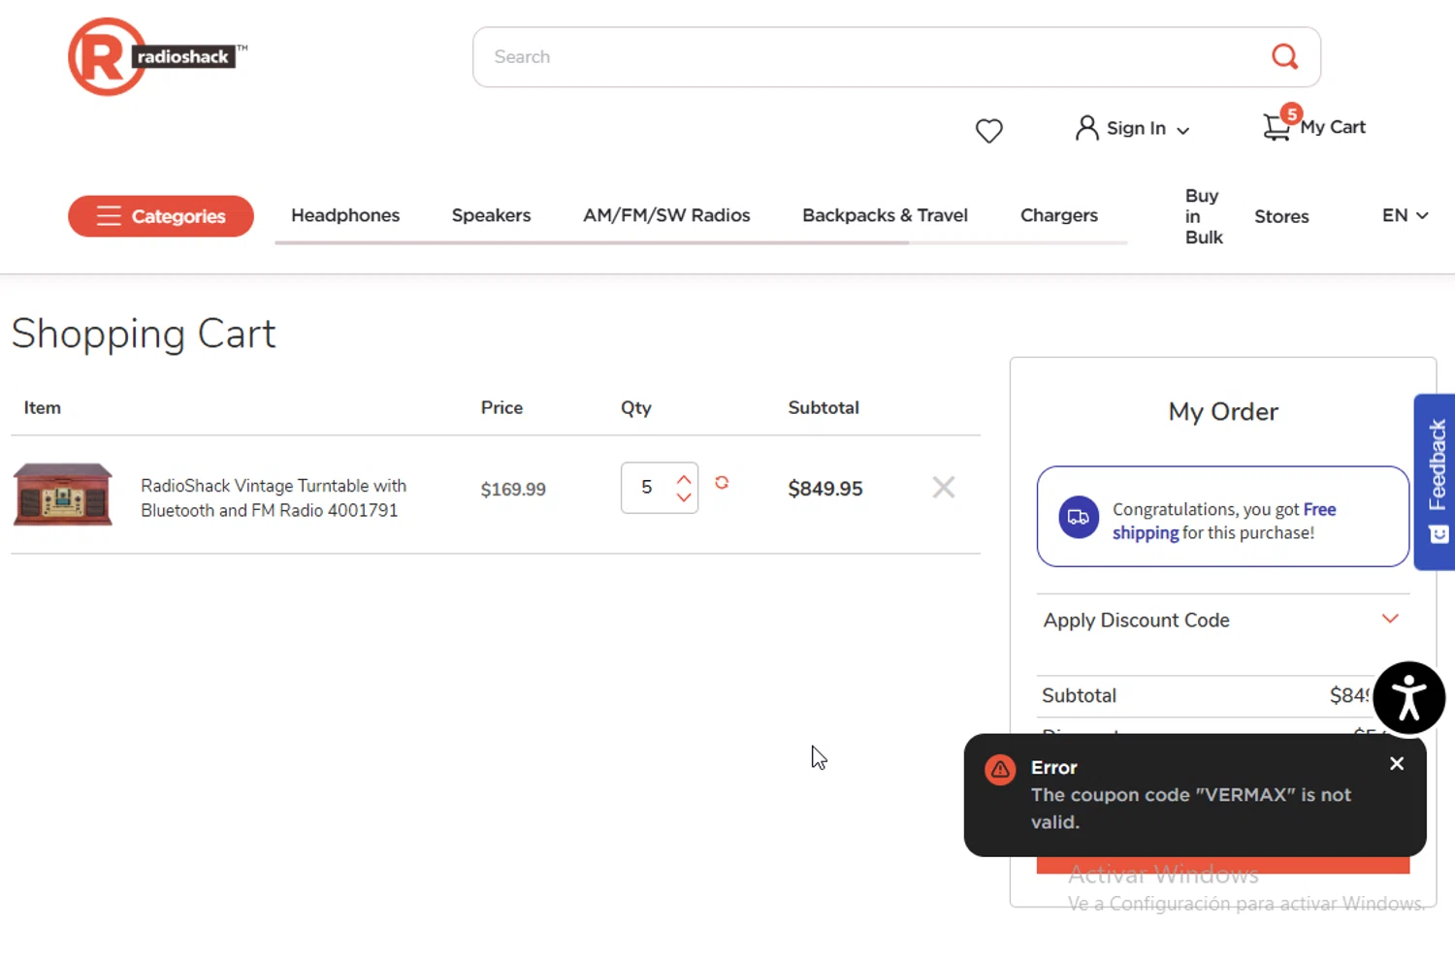Increase turntable quantity with up arrow
This screenshot has height=957, width=1455.
pyautogui.click(x=684, y=479)
